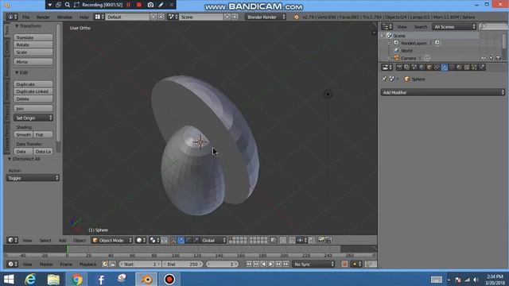Open the Physics properties tab icon
Viewport: 509px width, 286px height.
point(482,67)
